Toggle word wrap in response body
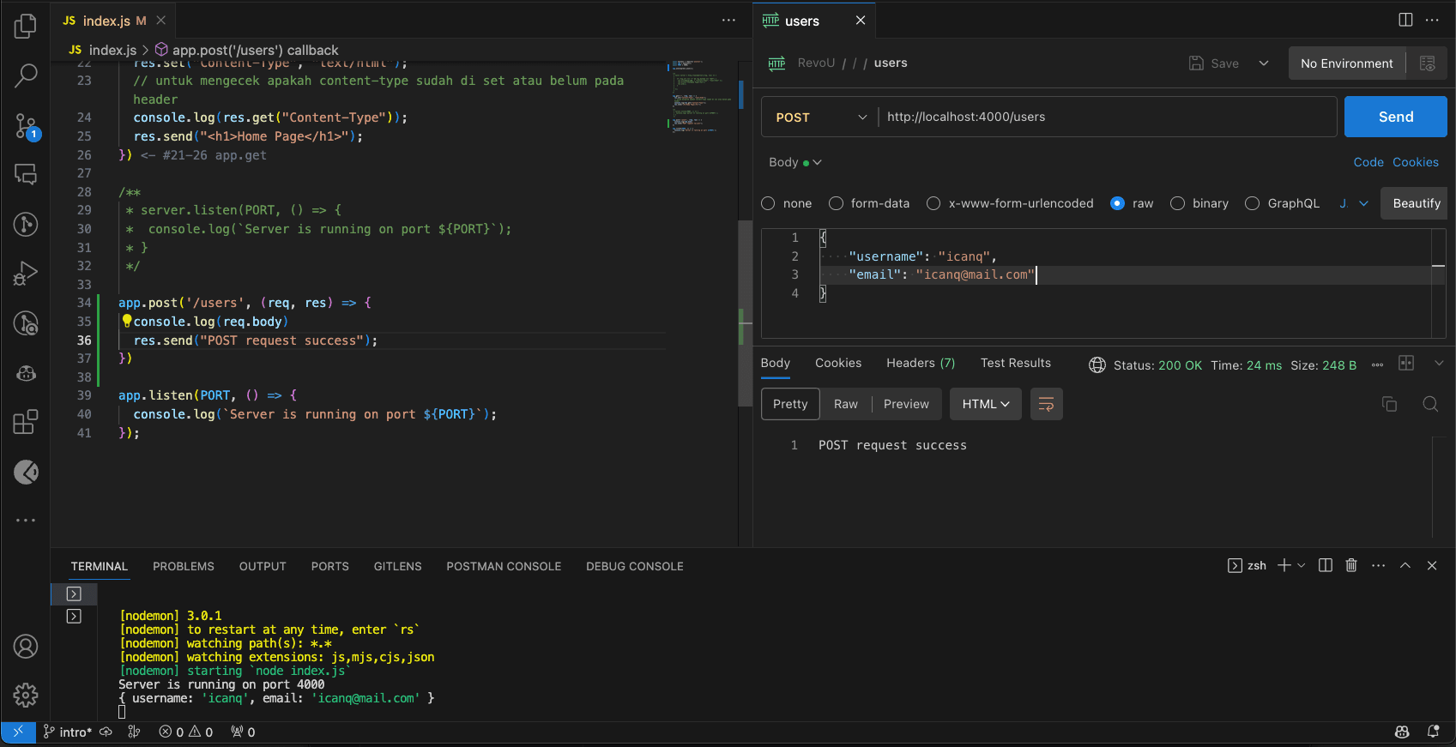1456x747 pixels. tap(1046, 404)
